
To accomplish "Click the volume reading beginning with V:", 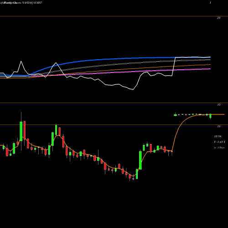I will 219,142.
